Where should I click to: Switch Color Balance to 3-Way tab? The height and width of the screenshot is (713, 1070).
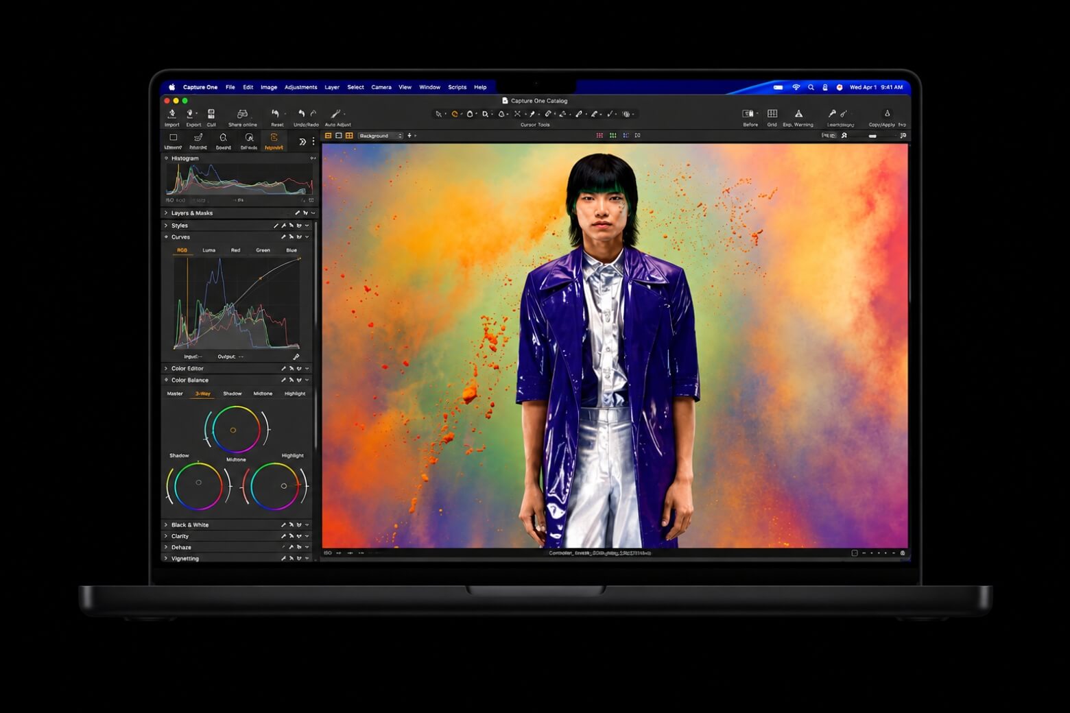[x=203, y=394]
